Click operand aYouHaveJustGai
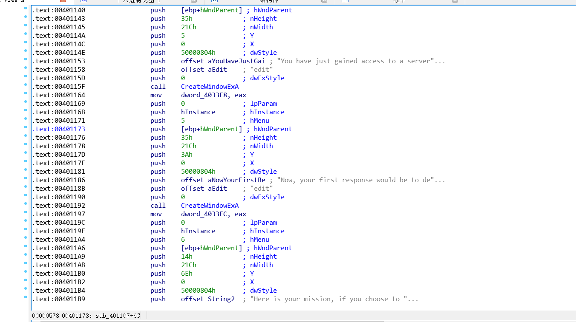Image resolution: width=576 pixels, height=322 pixels. (236, 61)
